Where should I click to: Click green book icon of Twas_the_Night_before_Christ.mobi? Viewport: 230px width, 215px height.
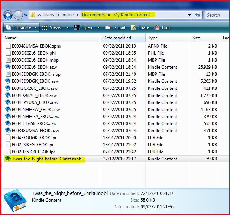(x=8, y=159)
